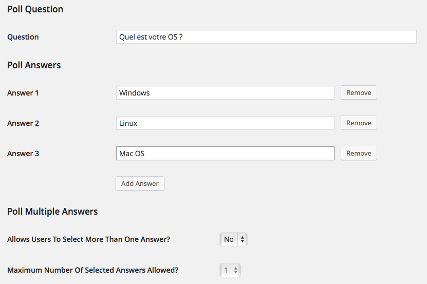Image resolution: width=427 pixels, height=284 pixels.
Task: Open the multiple answers 'No' dropdown
Action: click(x=234, y=239)
